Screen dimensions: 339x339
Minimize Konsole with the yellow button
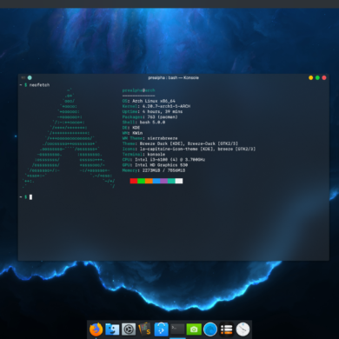coord(311,77)
